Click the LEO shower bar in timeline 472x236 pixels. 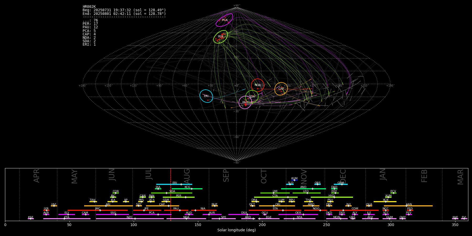click(307, 193)
